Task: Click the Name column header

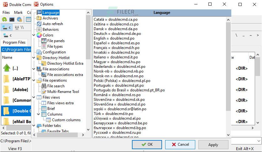Action: tap(7, 57)
